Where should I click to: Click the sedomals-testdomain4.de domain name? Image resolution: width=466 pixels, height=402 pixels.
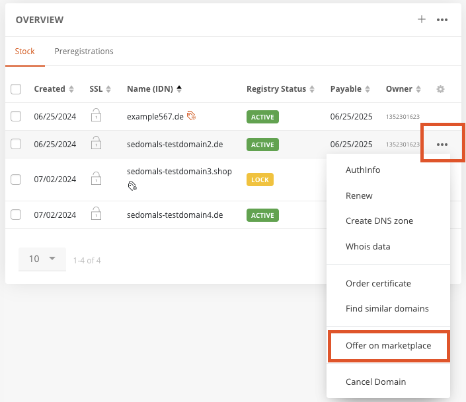(175, 215)
